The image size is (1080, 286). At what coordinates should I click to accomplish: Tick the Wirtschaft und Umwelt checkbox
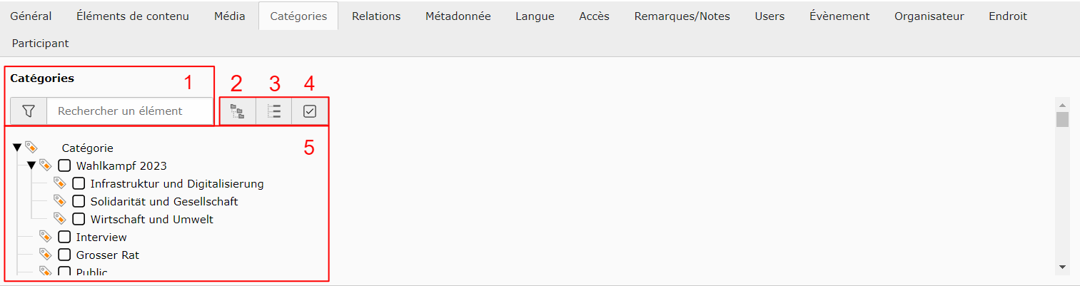coord(79,219)
